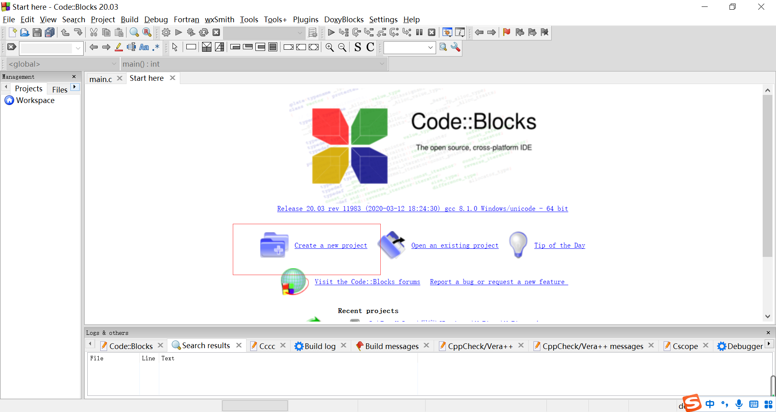776x412 pixels.
Task: Click the Abort build icon
Action: (216, 32)
